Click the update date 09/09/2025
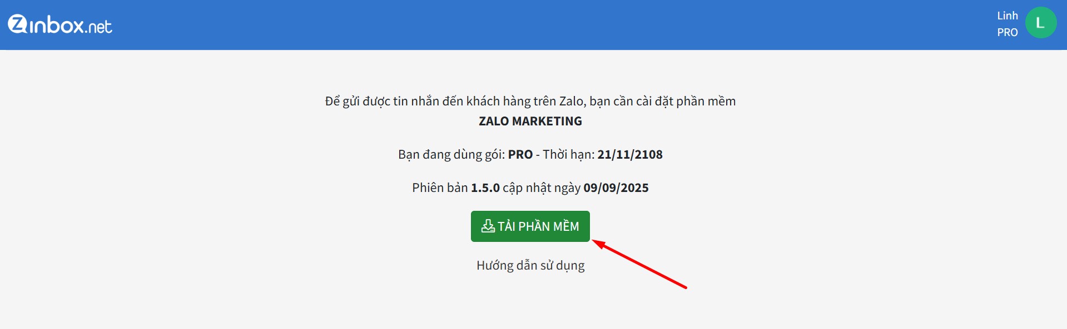1067x329 pixels. tap(616, 188)
